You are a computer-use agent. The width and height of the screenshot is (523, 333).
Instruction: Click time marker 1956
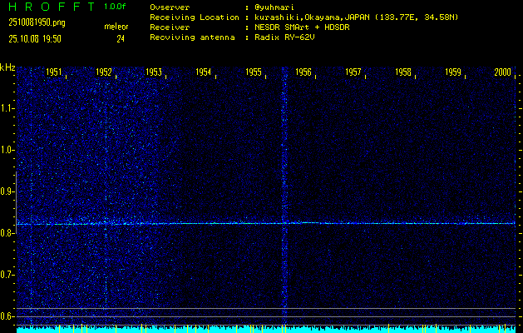pos(303,72)
